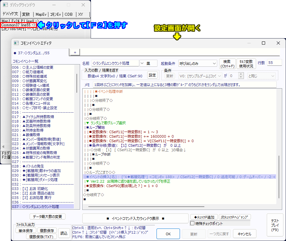286x241 pixels.
Task: Click the event code horizontal scrollbar
Action: point(146,207)
